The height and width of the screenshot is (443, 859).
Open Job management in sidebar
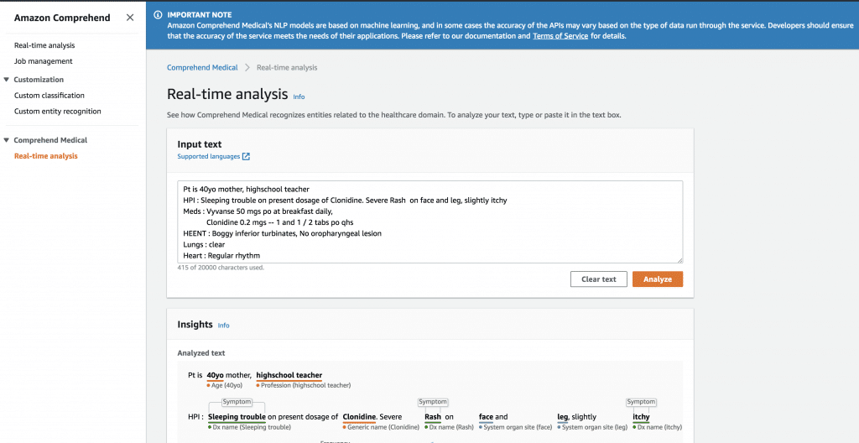pos(44,61)
